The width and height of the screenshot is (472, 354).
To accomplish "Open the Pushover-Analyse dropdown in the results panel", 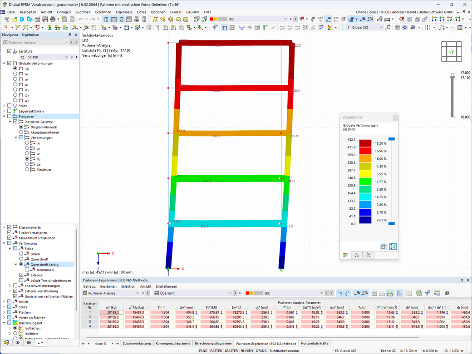I will click(138, 293).
